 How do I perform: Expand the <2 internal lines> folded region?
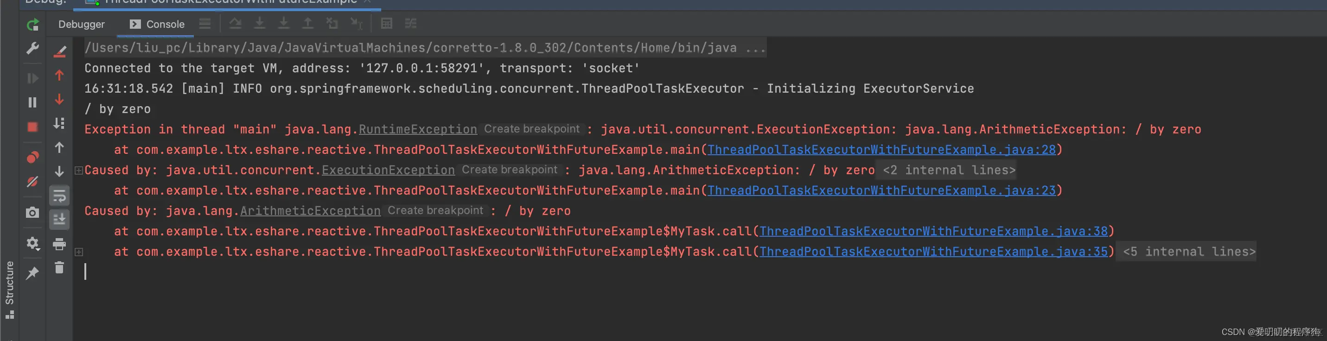pyautogui.click(x=949, y=170)
